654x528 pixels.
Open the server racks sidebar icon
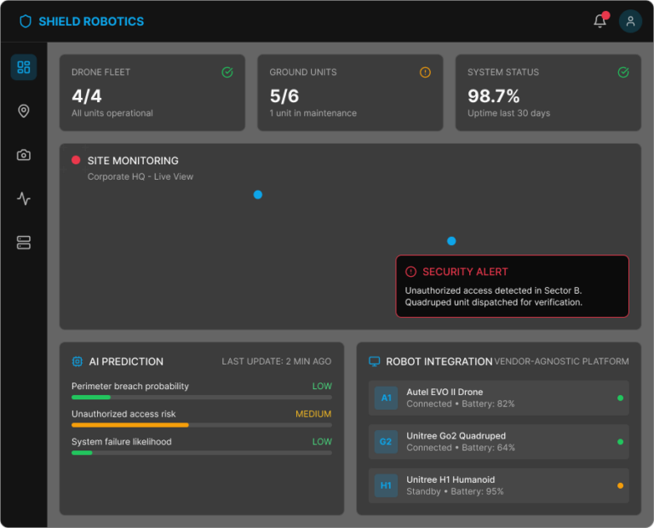click(24, 244)
